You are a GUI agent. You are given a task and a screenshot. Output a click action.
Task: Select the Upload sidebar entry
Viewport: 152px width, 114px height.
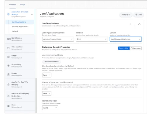15,31
